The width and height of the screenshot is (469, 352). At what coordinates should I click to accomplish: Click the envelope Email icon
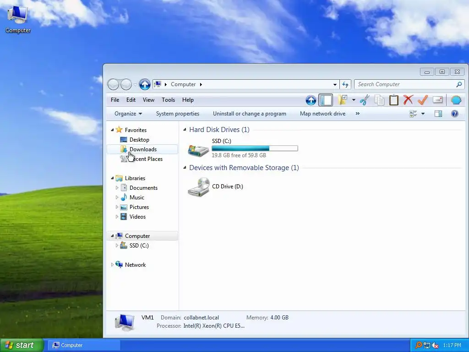coord(437,99)
